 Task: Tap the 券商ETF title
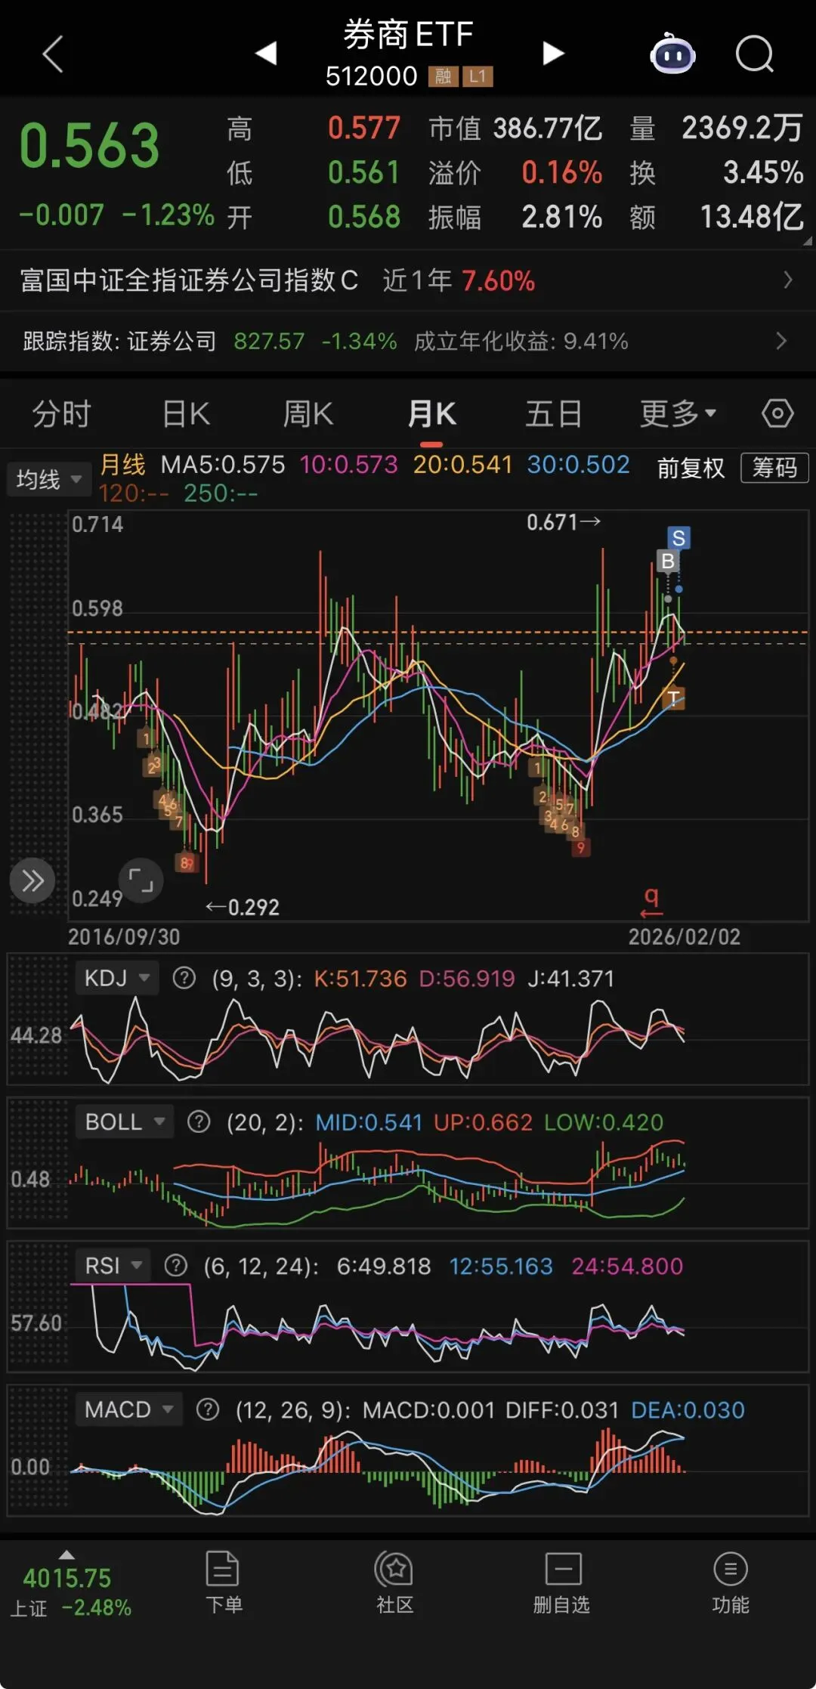(408, 35)
